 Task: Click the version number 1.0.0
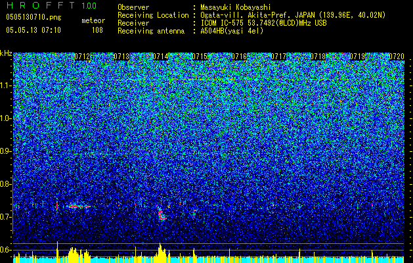tap(89, 6)
